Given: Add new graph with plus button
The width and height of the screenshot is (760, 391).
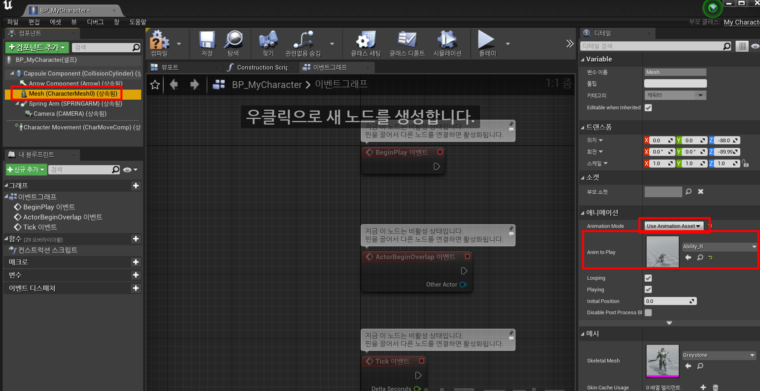Looking at the screenshot, I should [136, 186].
